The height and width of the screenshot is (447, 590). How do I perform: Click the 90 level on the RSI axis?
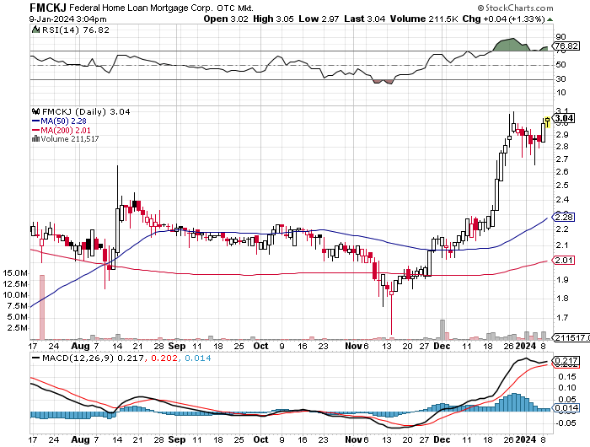pos(560,36)
